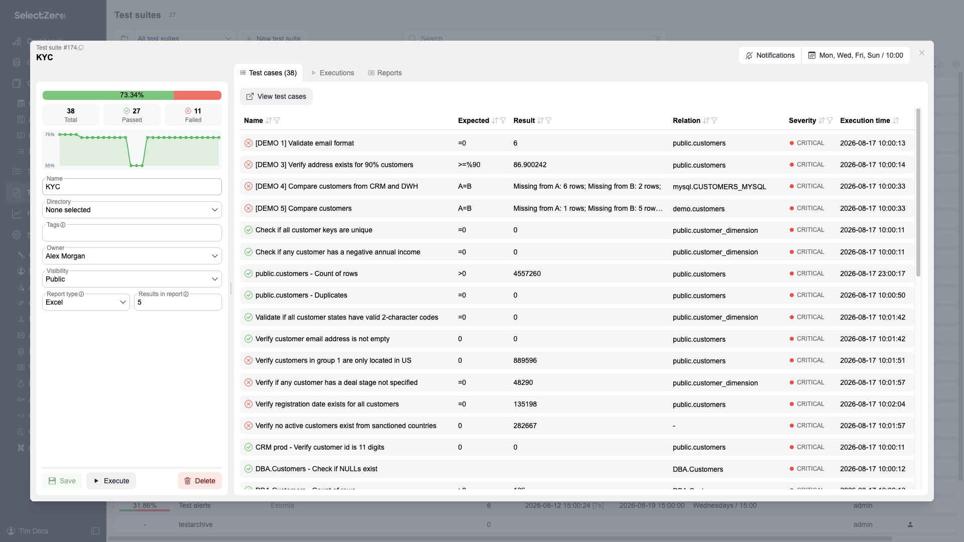Switch to Reports tab

385,73
